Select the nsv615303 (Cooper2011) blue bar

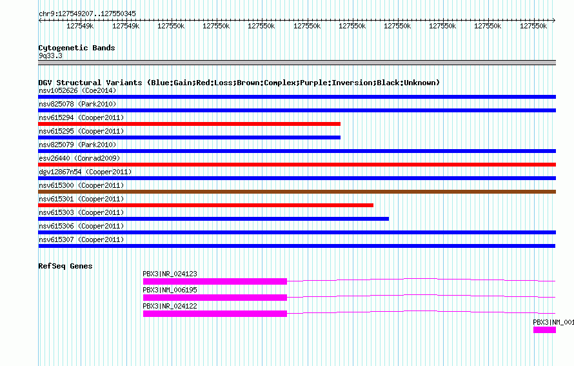(x=213, y=219)
